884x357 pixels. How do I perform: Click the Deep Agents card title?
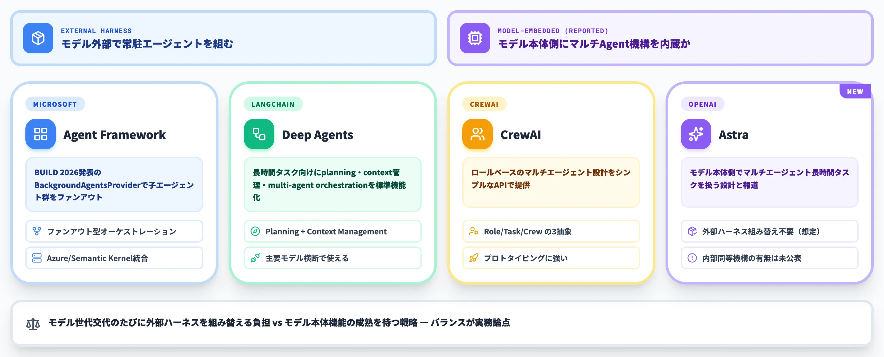pos(318,135)
